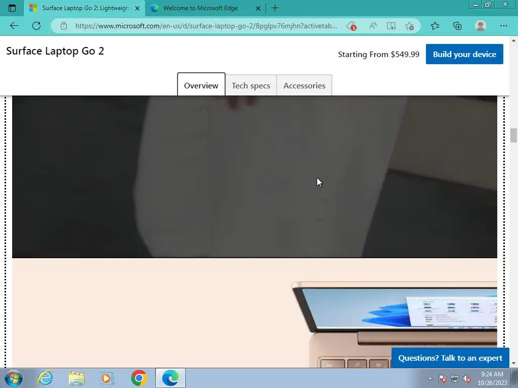
Task: Select the Overview tab
Action: [x=201, y=85]
